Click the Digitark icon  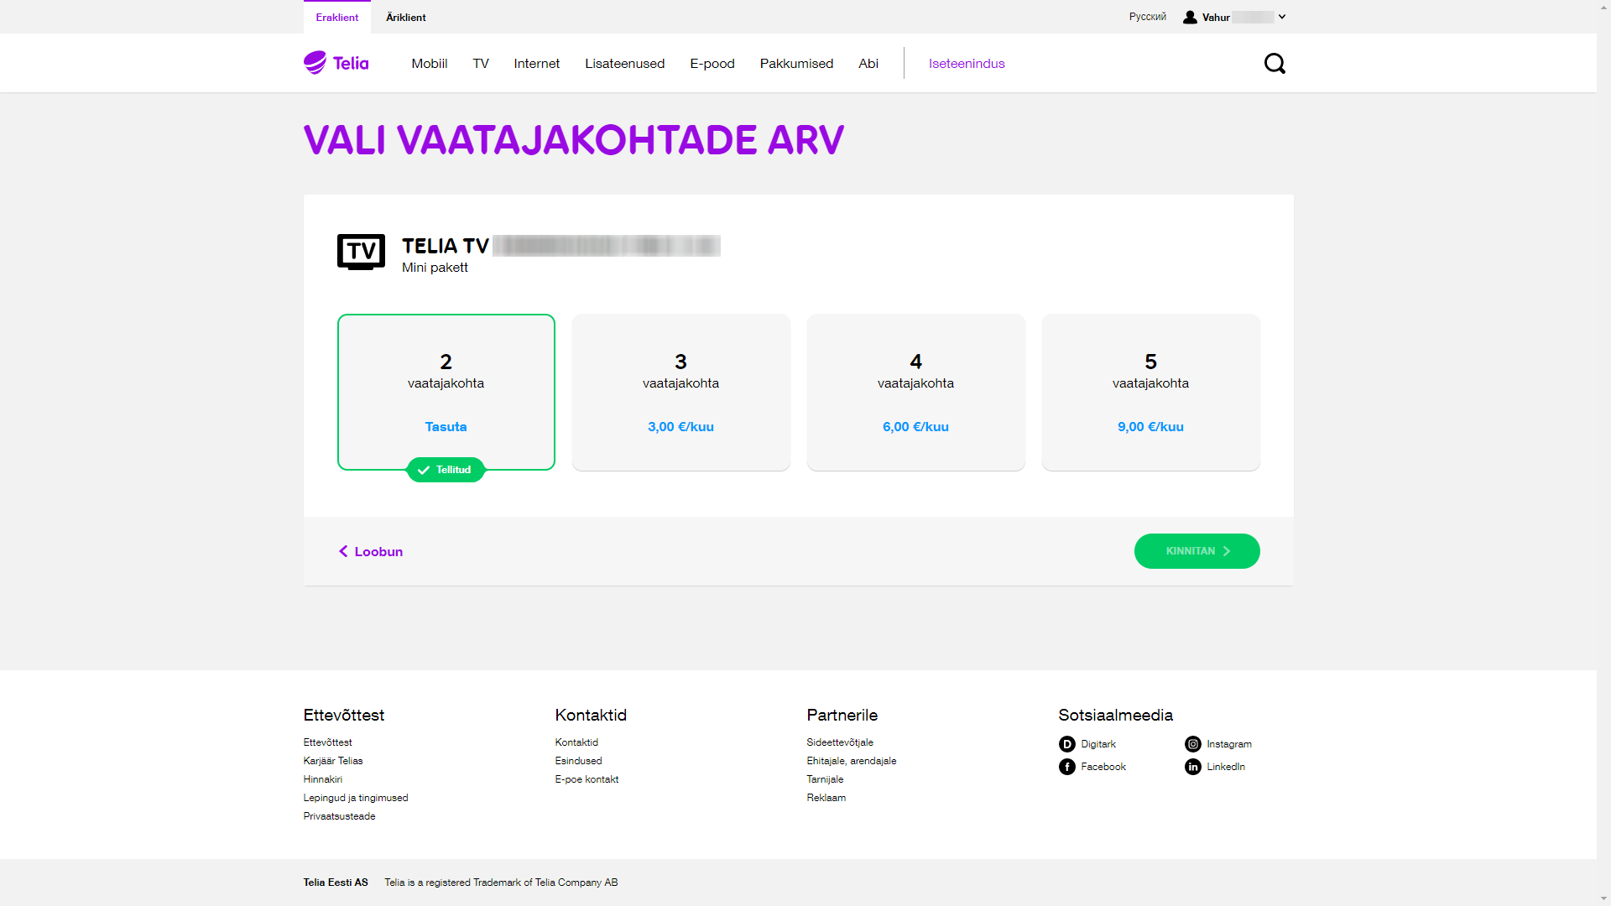pyautogui.click(x=1066, y=744)
